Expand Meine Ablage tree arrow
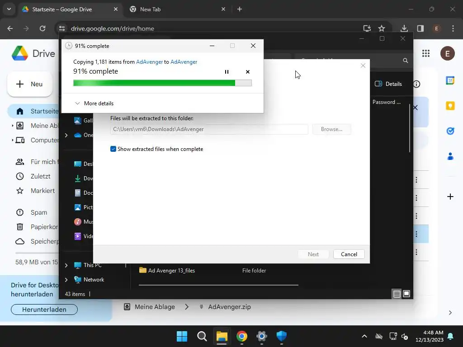The image size is (463, 347). [12, 126]
